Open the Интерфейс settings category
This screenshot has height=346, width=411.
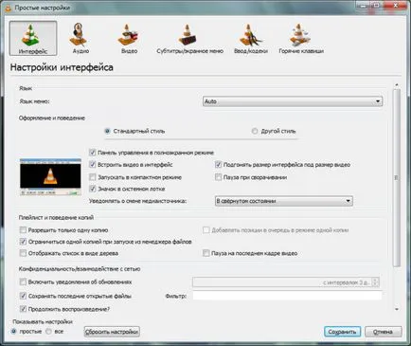[x=33, y=38]
